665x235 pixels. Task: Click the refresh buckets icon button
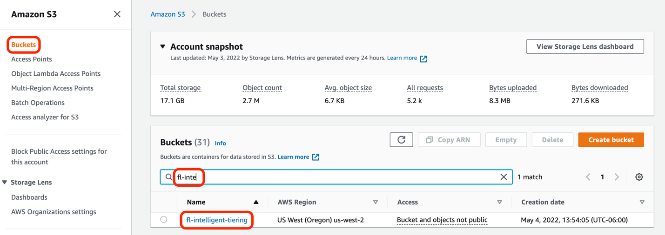click(x=401, y=140)
